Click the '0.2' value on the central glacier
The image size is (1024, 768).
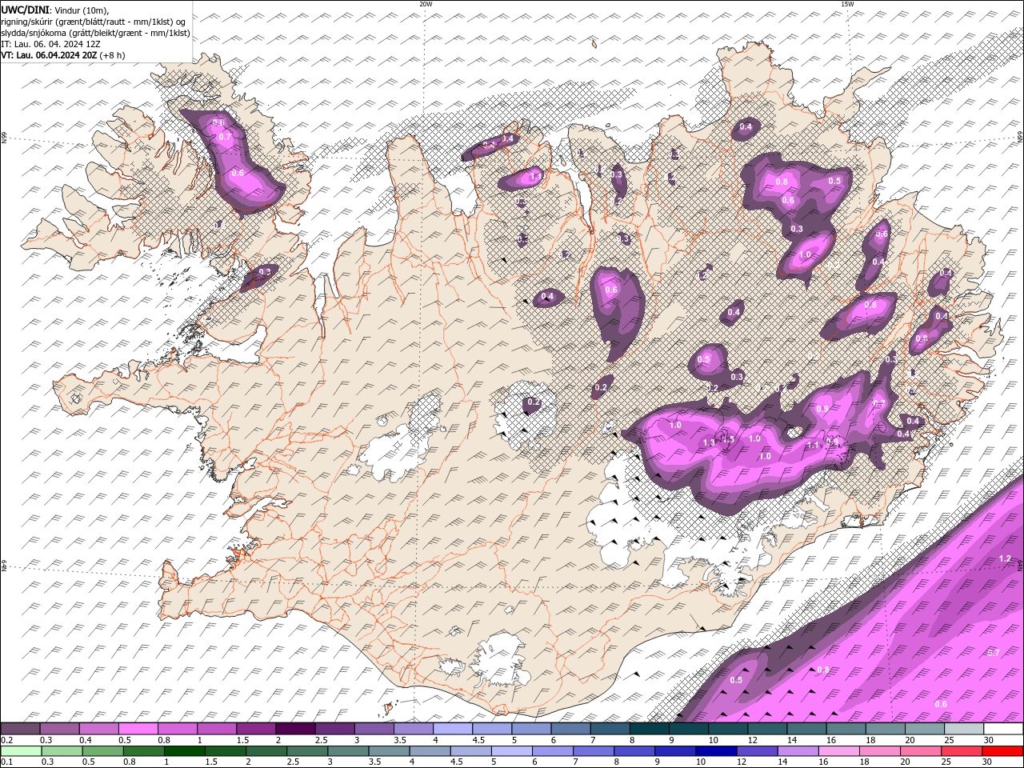(534, 402)
